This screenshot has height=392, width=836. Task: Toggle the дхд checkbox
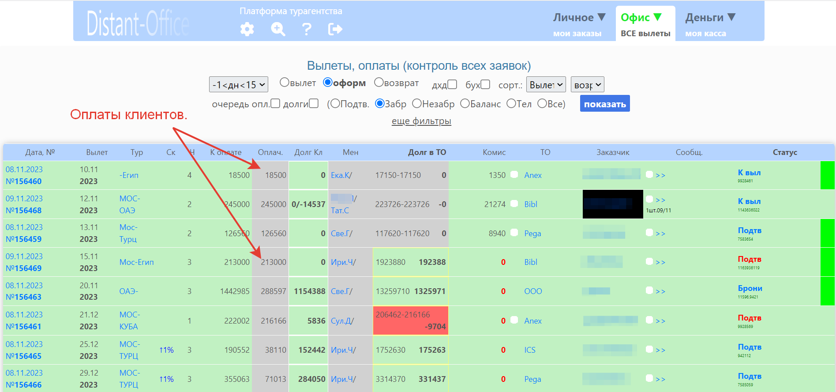452,84
